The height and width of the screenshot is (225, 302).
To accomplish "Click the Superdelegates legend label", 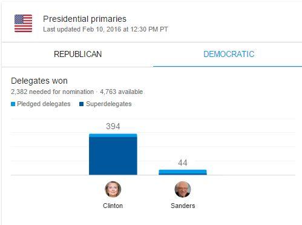I will [x=109, y=104].
